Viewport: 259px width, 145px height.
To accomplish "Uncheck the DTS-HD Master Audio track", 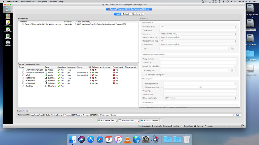I will (x=23, y=72).
